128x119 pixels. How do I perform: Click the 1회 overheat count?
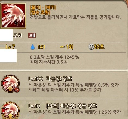[70, 47]
